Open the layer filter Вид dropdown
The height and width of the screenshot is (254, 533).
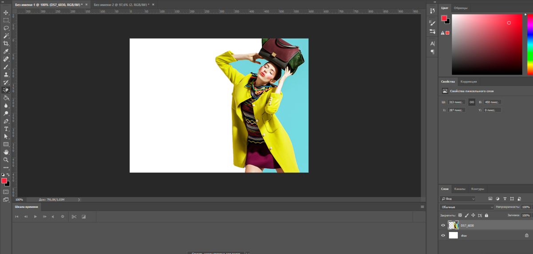[457, 199]
